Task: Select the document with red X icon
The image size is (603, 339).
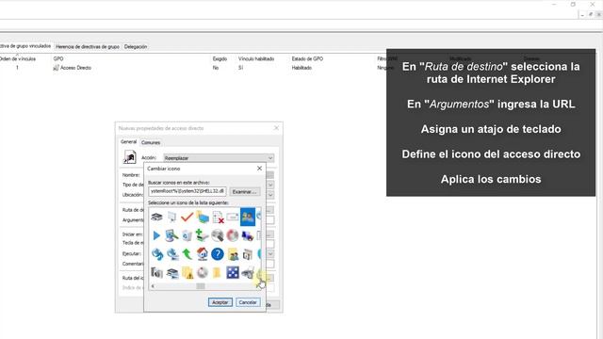Action: click(x=218, y=218)
